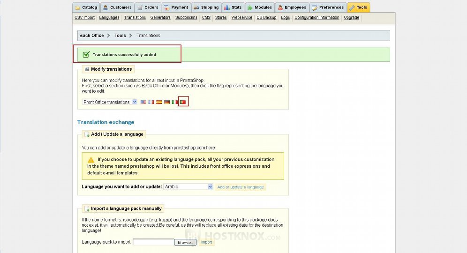Click the CSV Import submenu link
Screen dimensions: 467x253
84,17
